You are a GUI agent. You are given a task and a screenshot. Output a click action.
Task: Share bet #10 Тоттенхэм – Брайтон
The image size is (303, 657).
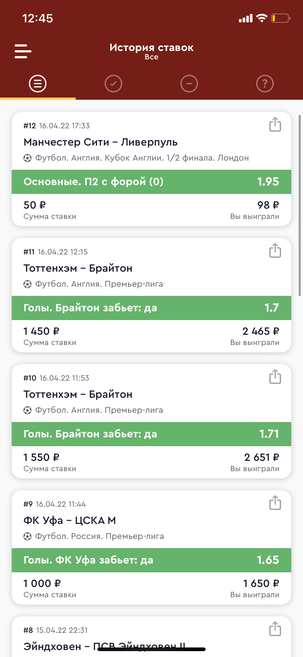click(x=275, y=377)
